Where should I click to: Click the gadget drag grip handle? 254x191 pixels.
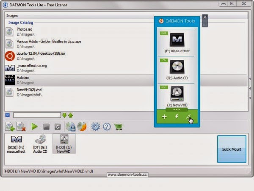point(205,24)
